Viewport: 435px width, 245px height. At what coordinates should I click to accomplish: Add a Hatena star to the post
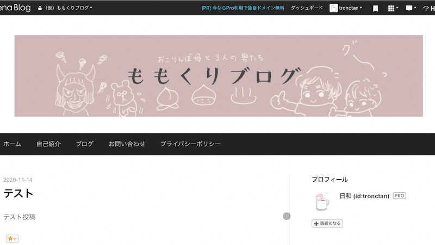coord(12,238)
